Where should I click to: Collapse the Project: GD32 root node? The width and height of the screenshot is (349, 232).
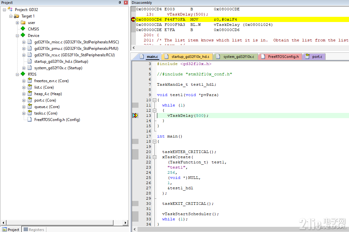4,10
